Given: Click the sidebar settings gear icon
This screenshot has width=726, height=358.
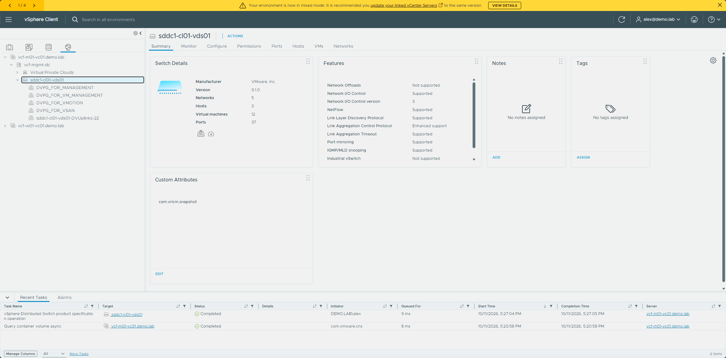Looking at the screenshot, I should (135, 33).
